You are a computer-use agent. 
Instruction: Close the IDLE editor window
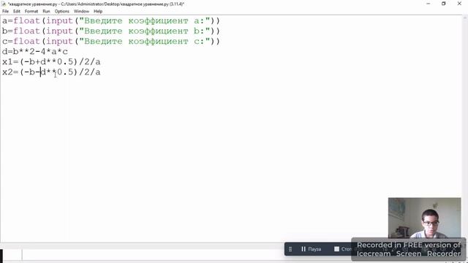(459, 4)
